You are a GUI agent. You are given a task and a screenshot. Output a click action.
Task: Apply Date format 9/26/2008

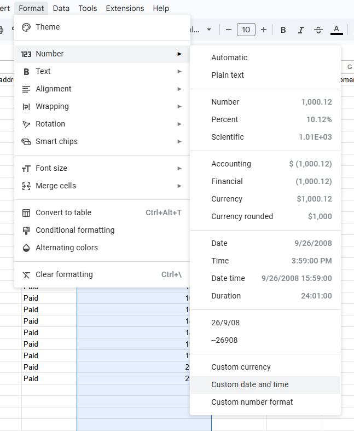[x=265, y=243]
